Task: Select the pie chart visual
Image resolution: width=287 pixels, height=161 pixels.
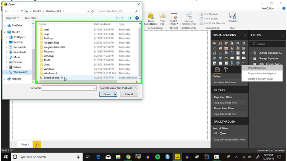Action: click(x=226, y=53)
